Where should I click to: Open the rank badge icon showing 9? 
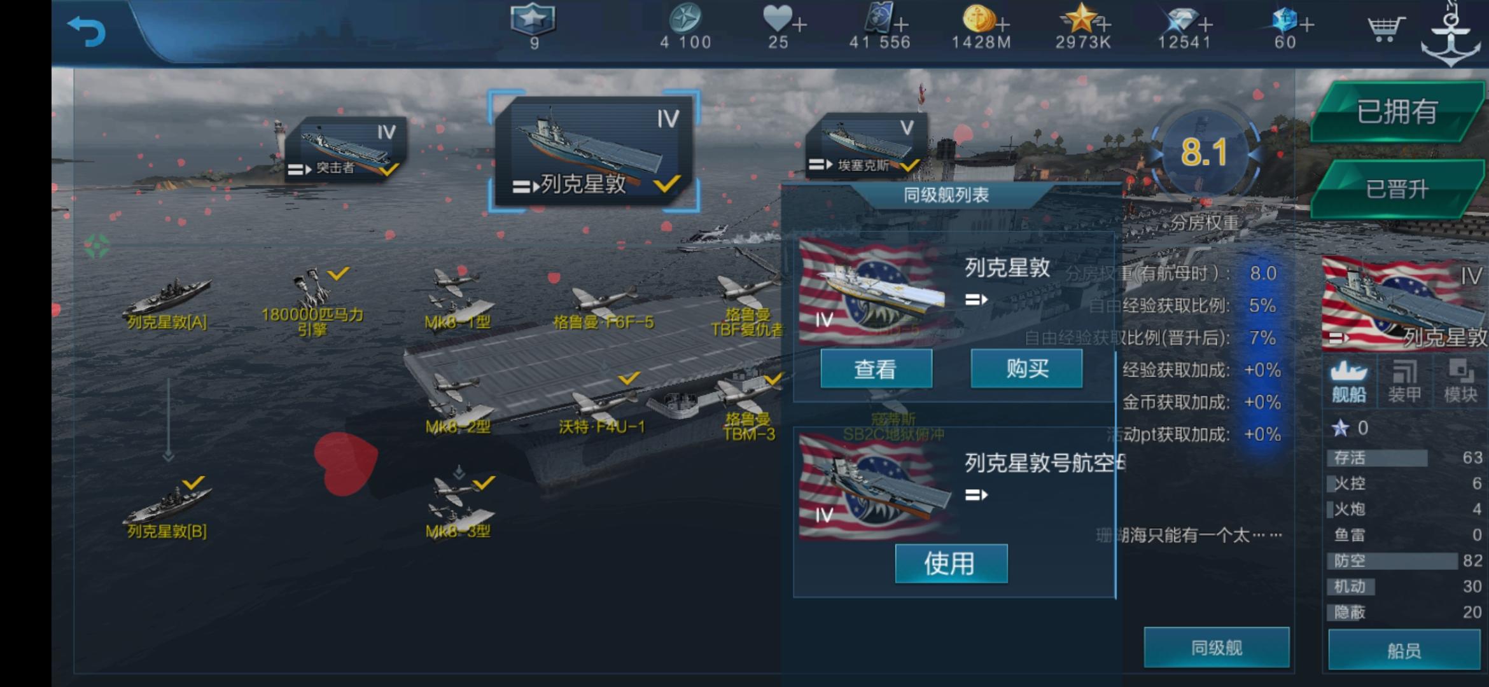(x=533, y=19)
